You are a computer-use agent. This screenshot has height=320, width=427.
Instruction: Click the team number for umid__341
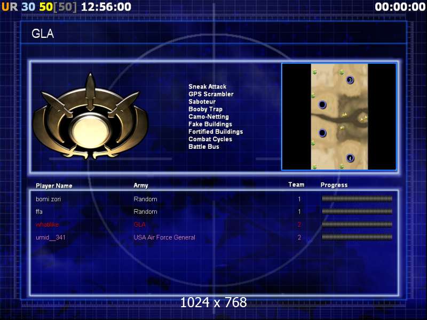point(299,237)
